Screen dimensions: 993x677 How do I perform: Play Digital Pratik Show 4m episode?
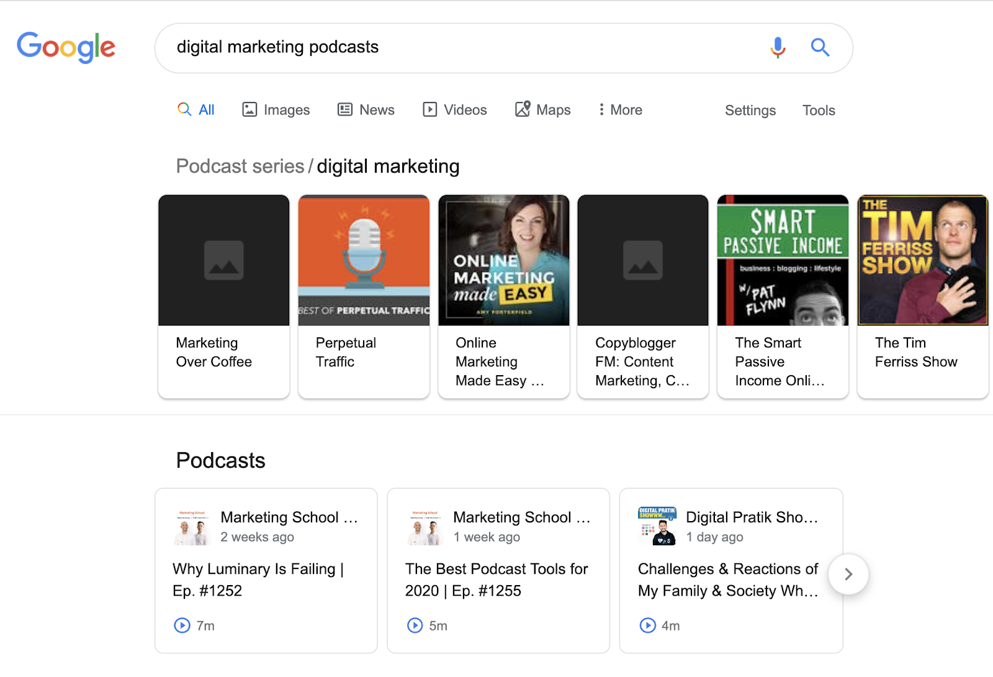point(647,625)
